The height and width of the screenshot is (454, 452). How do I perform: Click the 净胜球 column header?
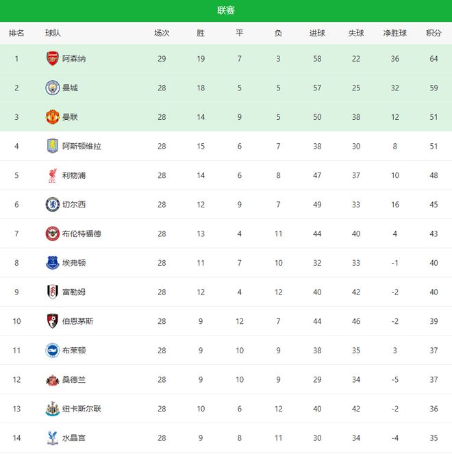[x=395, y=33]
